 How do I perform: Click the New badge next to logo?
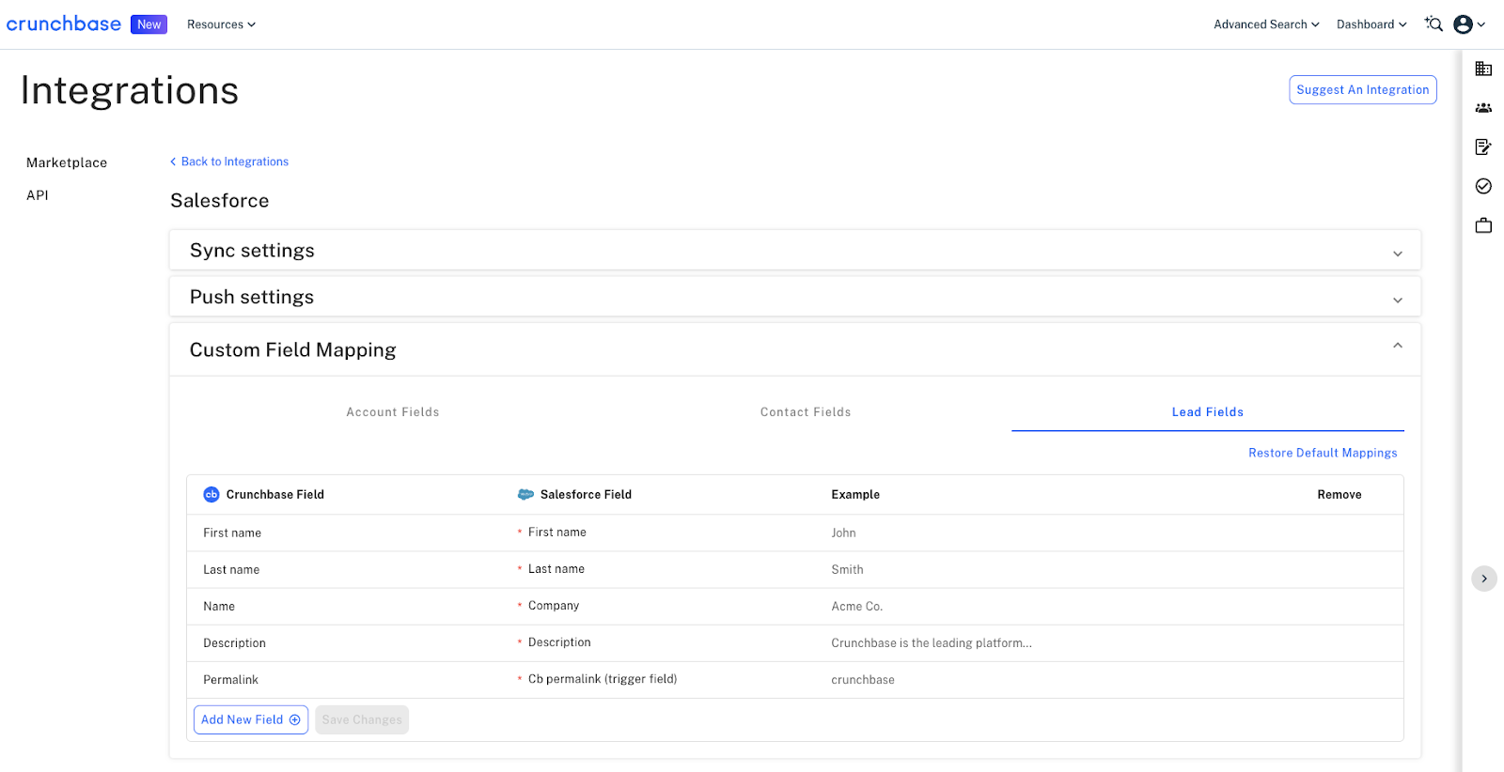pyautogui.click(x=149, y=24)
